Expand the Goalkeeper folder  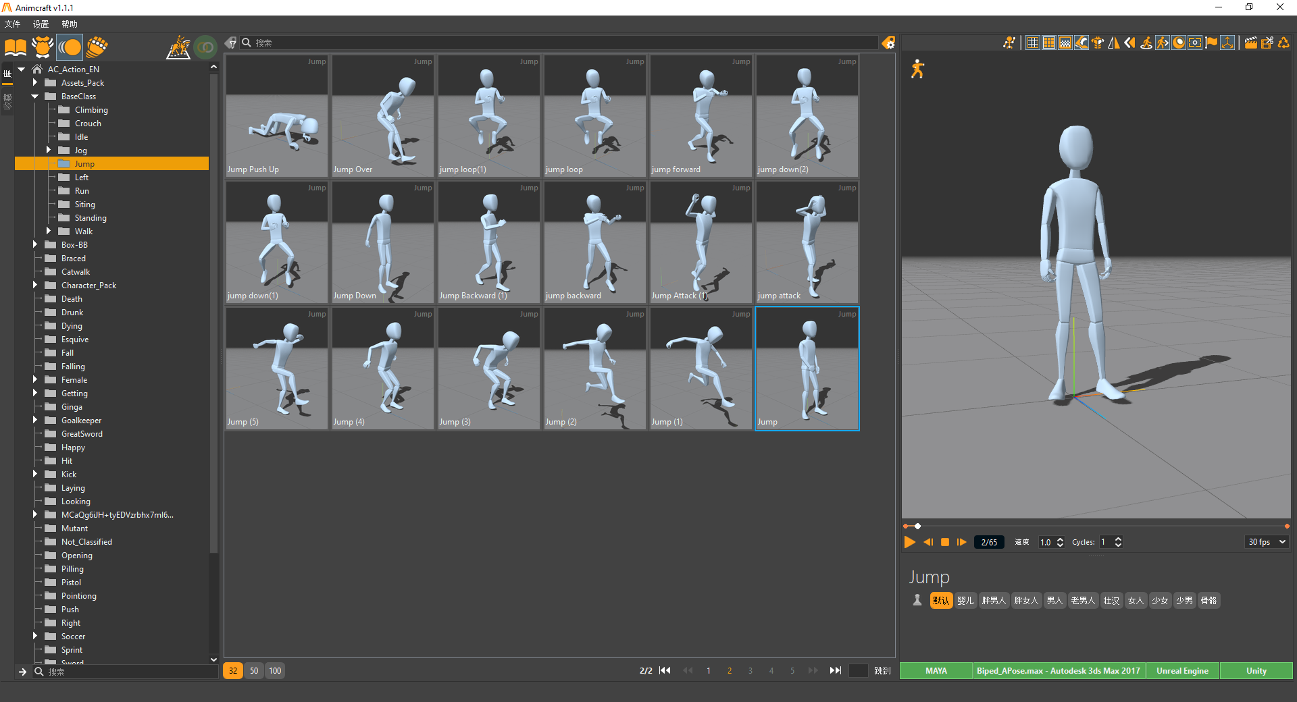(x=35, y=420)
